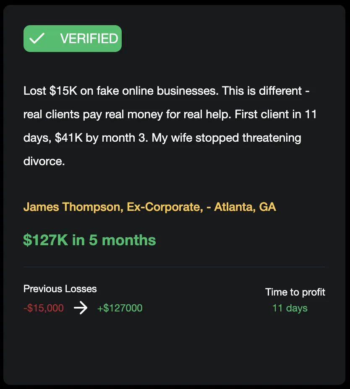This screenshot has width=350, height=389.
Task: Click the word 'divorce.' in testimonial
Action: [44, 161]
